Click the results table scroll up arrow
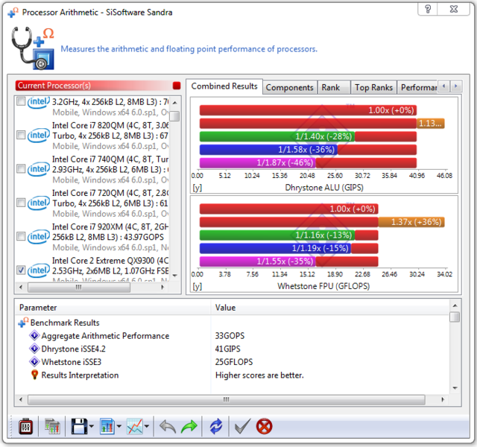 455,305
